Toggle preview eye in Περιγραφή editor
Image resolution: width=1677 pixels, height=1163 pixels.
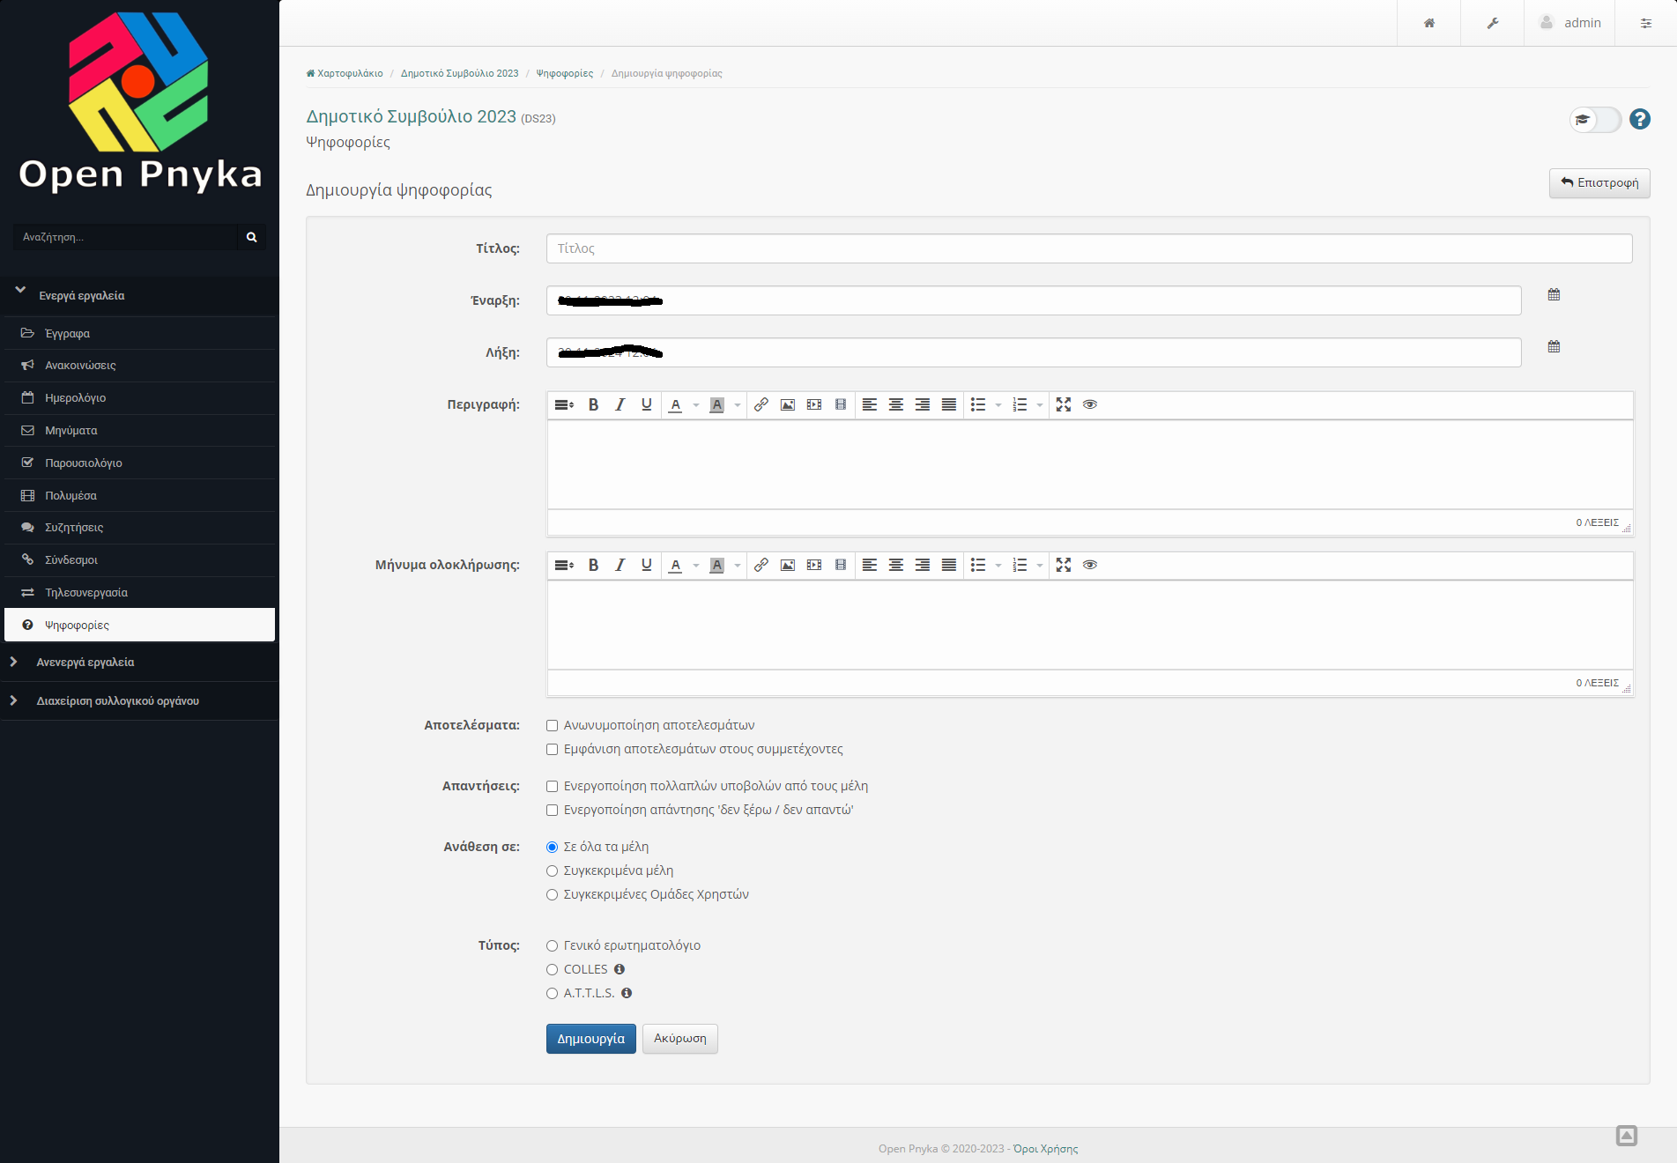coord(1090,404)
